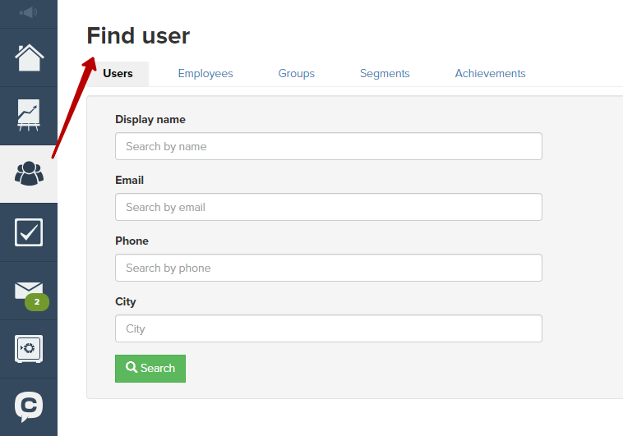This screenshot has width=623, height=436.
Task: Switch to the Groups tab
Action: point(297,74)
